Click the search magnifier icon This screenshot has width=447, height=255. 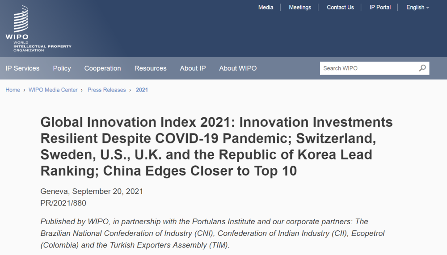tap(422, 68)
